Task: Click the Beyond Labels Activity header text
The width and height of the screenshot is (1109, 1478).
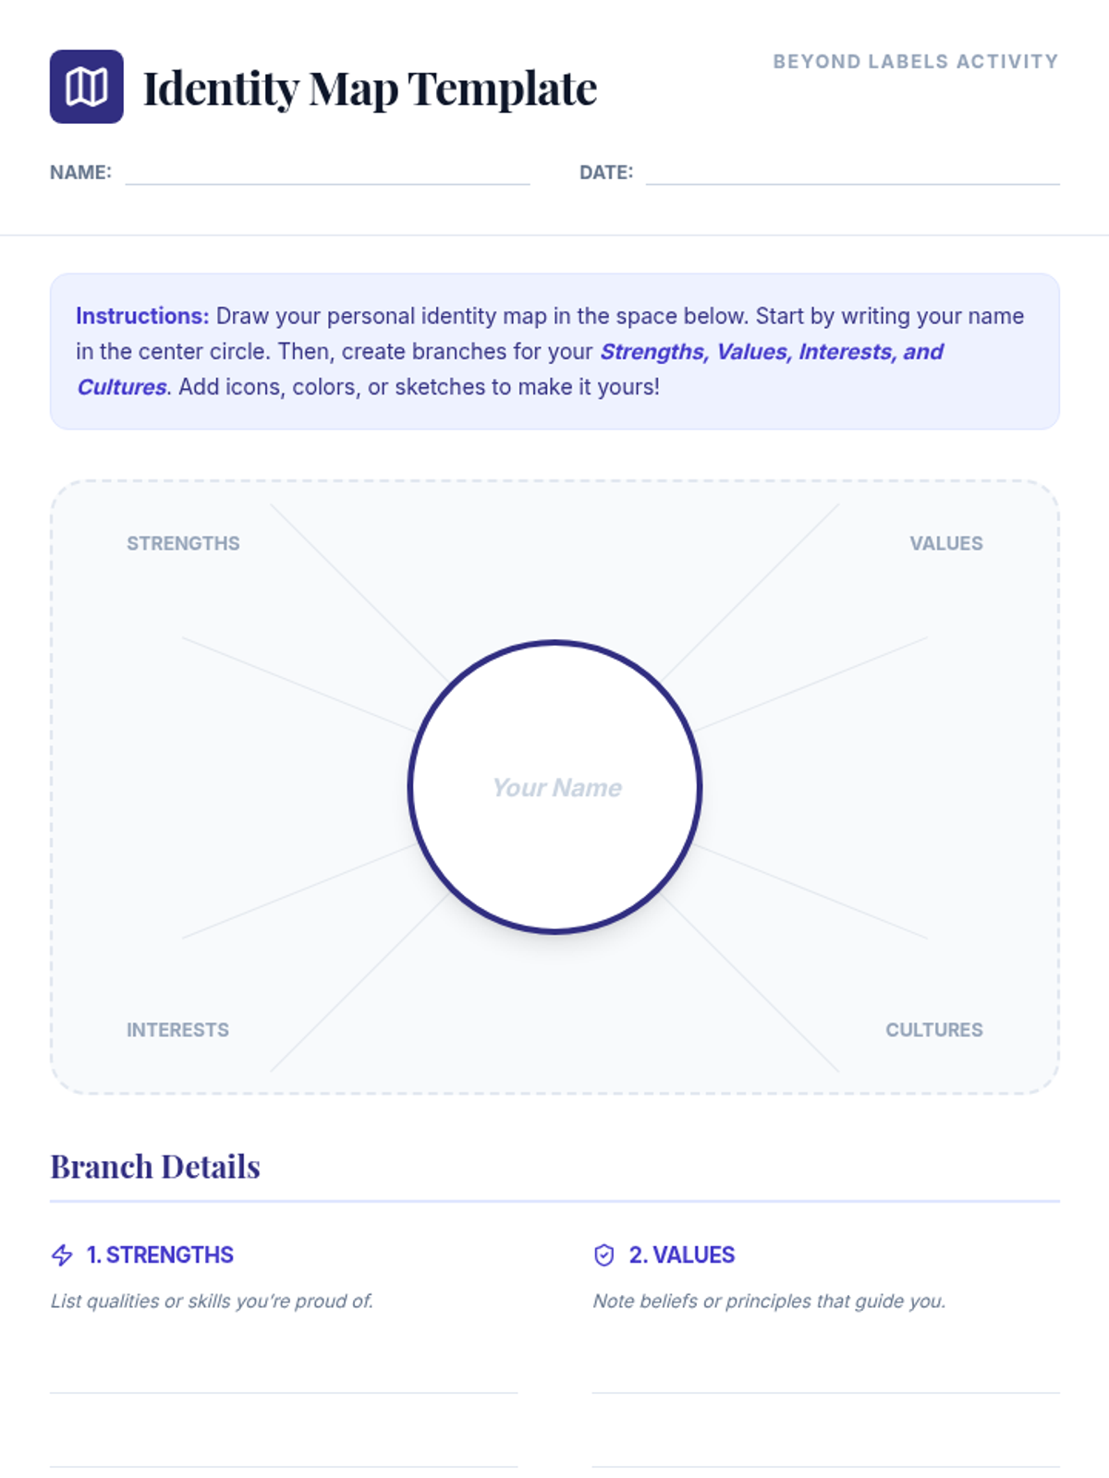Action: coord(915,62)
